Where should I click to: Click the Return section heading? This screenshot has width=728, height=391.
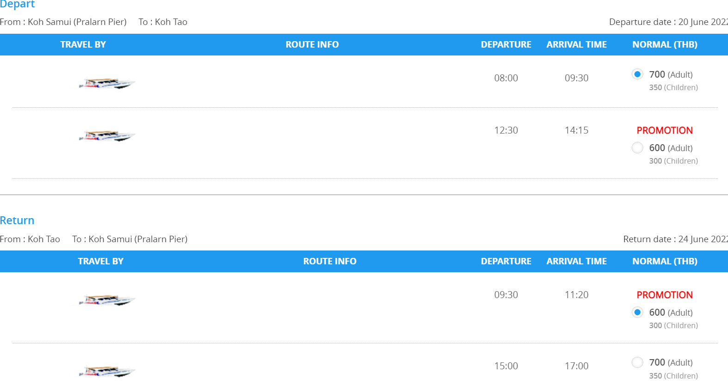click(x=17, y=220)
